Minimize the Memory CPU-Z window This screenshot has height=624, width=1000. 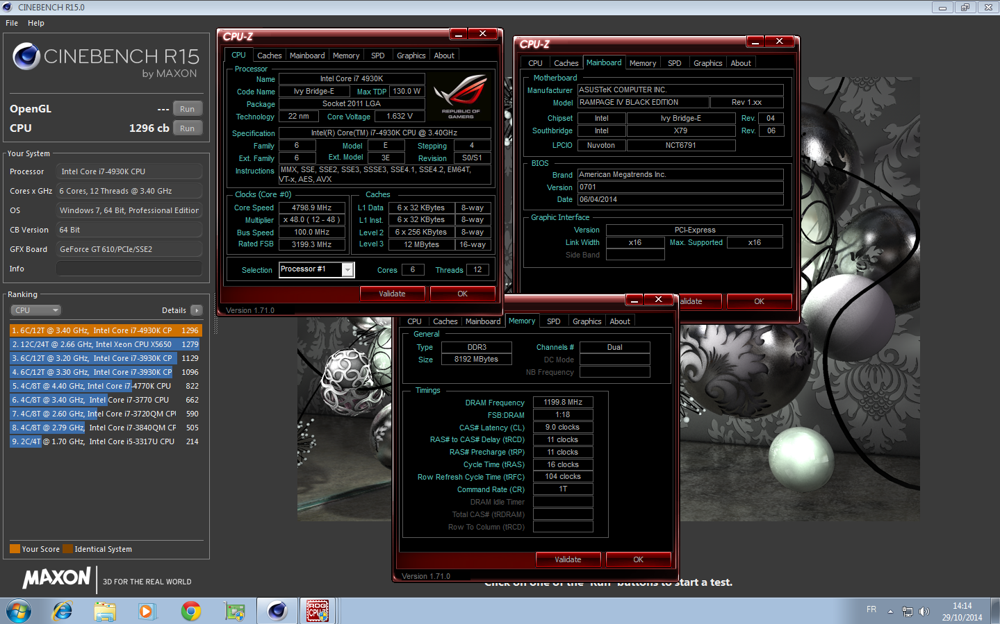point(634,299)
